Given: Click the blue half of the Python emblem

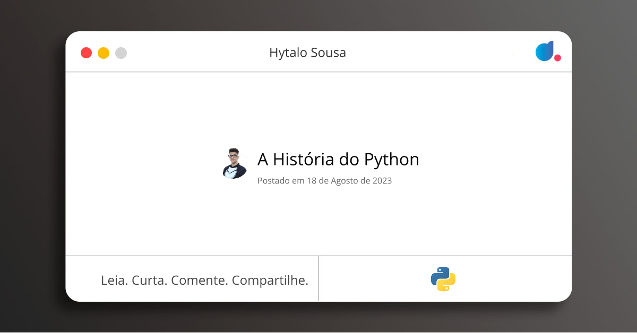Looking at the screenshot, I should tap(438, 274).
